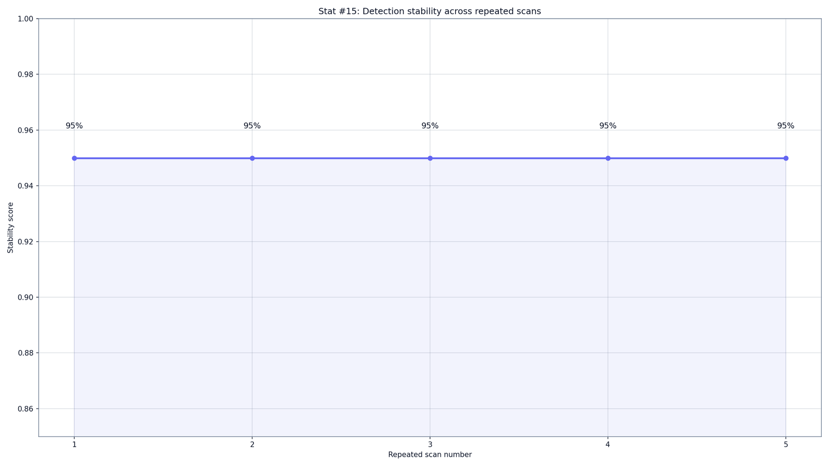Screen dimensions: 829x466
Task: Pick the data point marker at scan 1
Action: click(x=74, y=158)
